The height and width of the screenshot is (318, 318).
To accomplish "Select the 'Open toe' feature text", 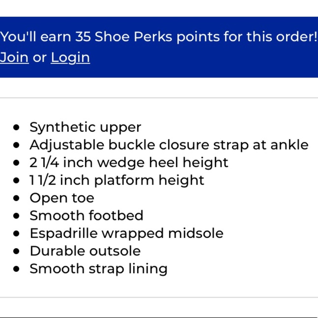I will point(62,198).
